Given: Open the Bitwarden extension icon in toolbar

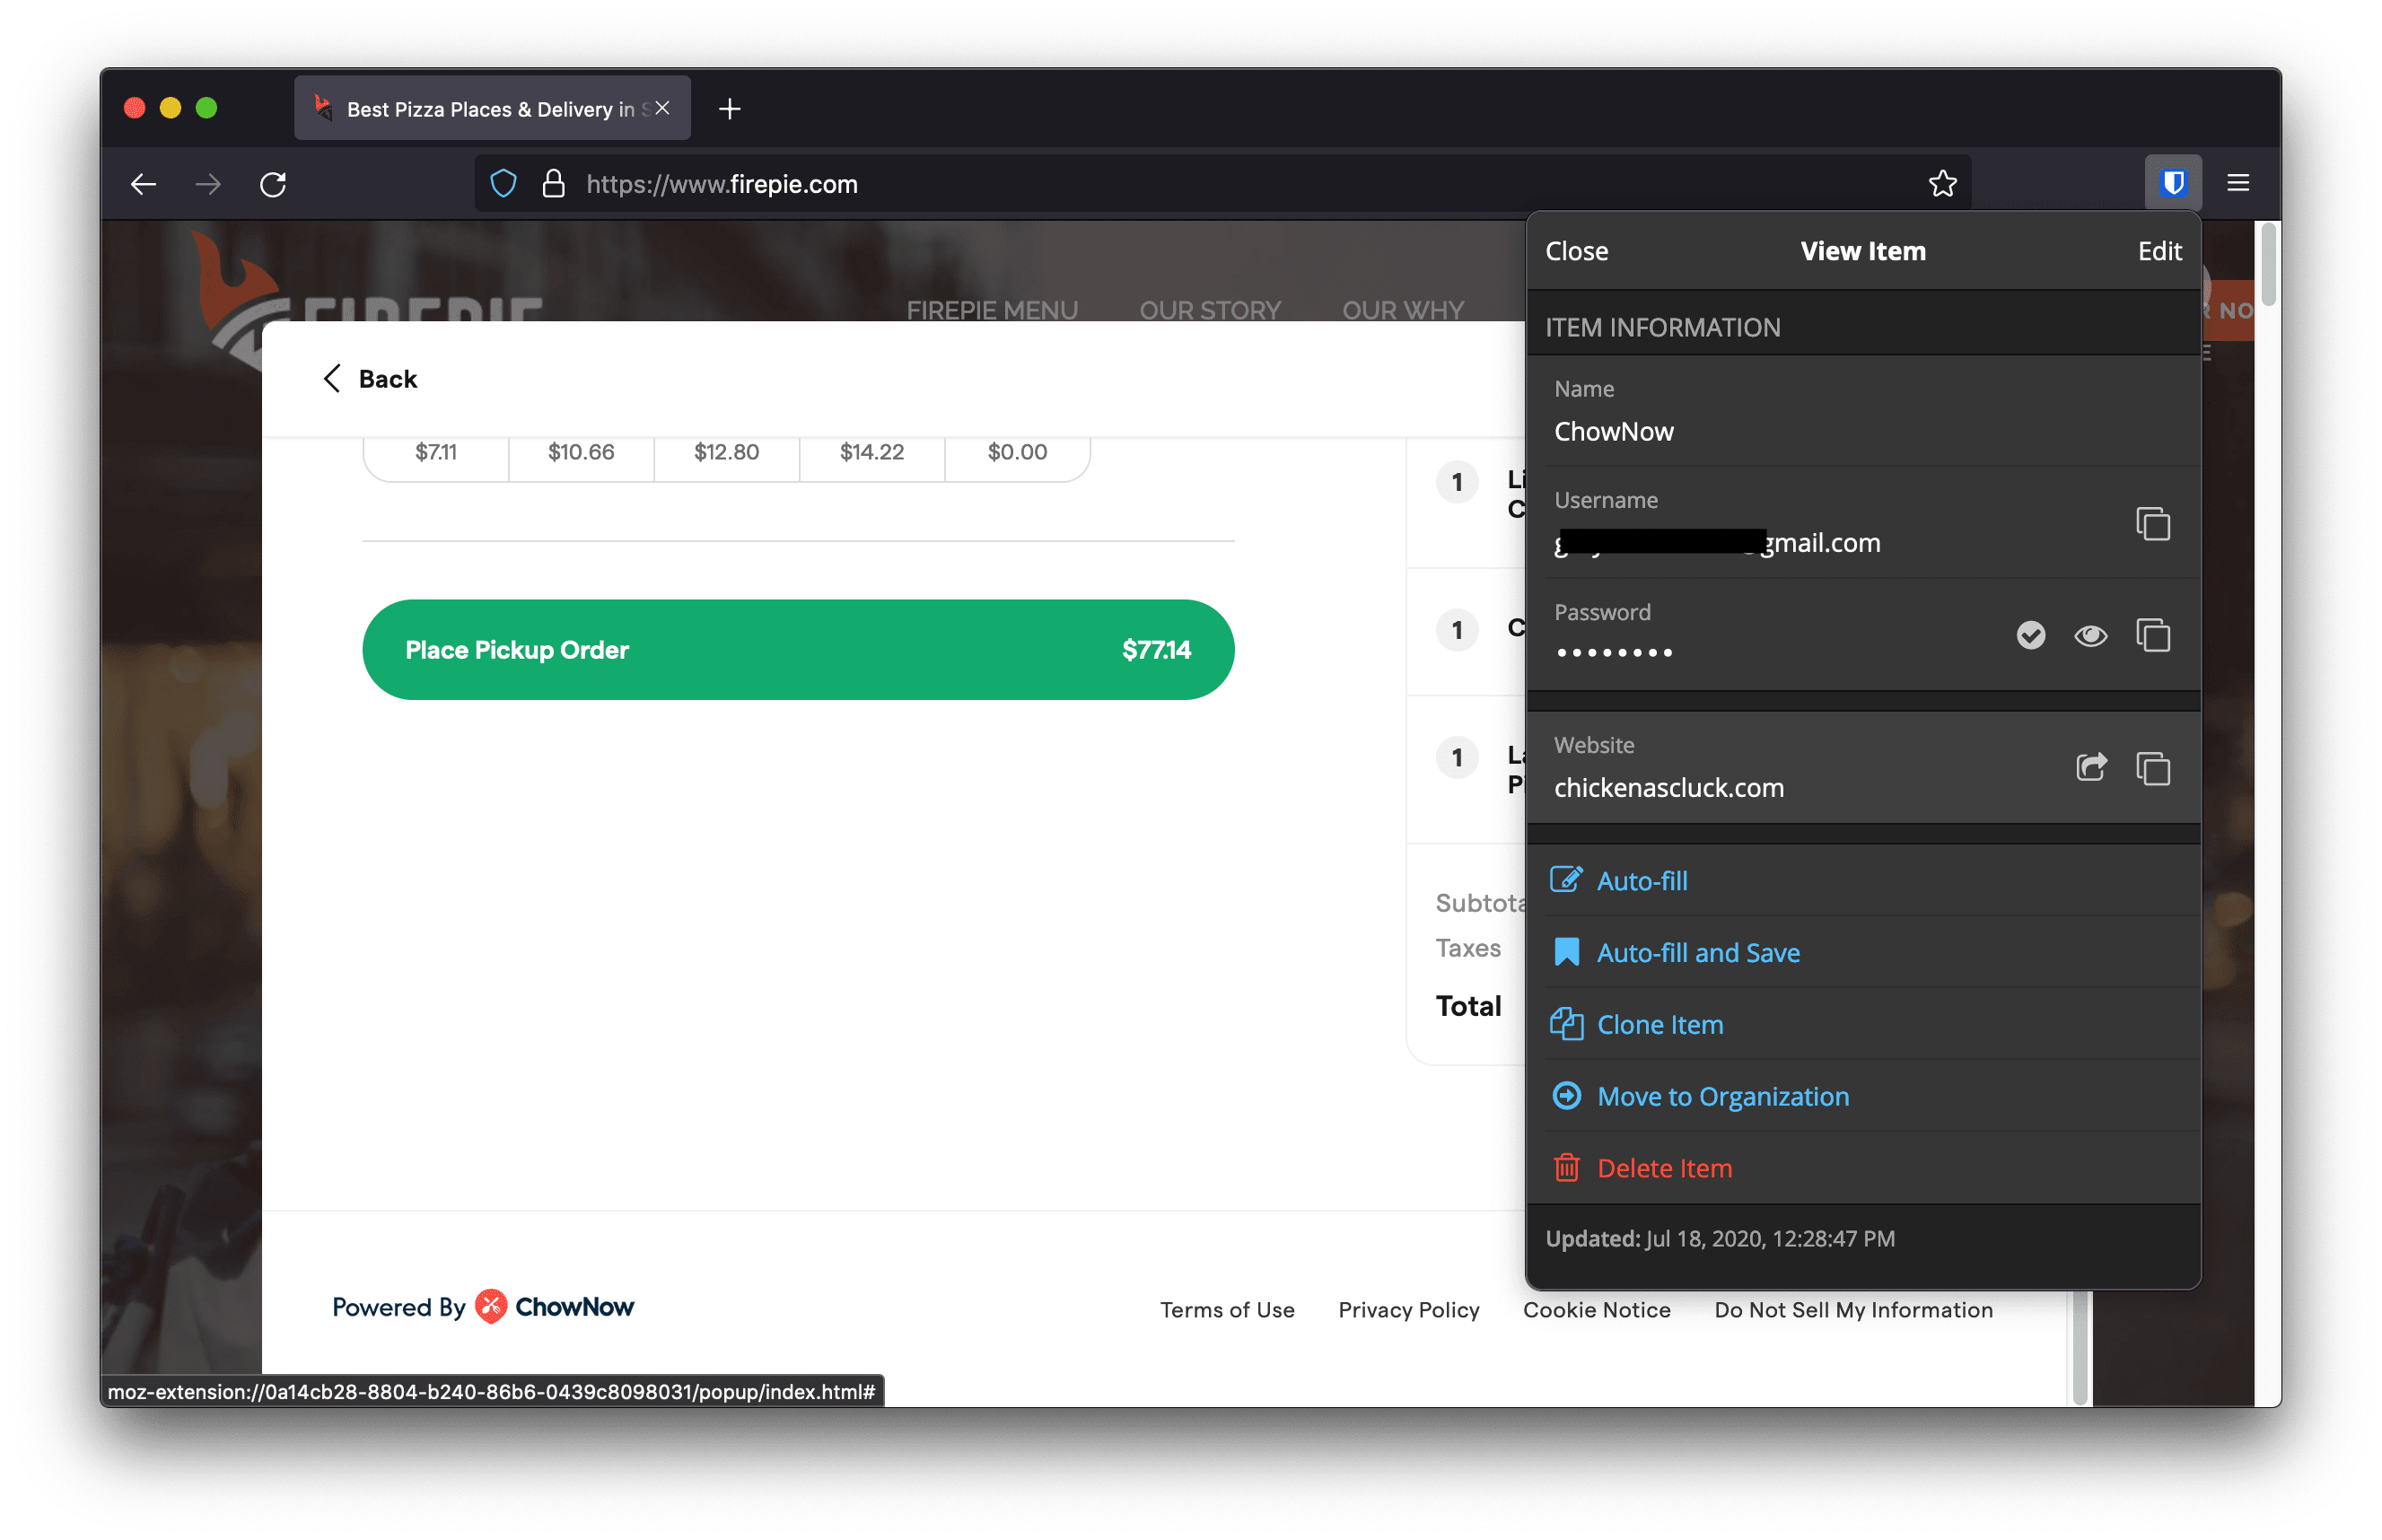Looking at the screenshot, I should (x=2172, y=183).
